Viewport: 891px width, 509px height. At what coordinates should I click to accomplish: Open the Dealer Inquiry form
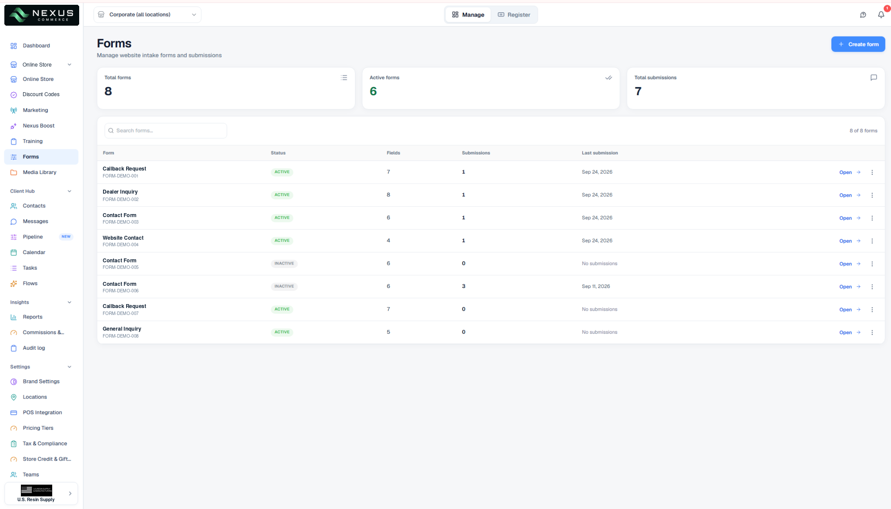click(850, 195)
